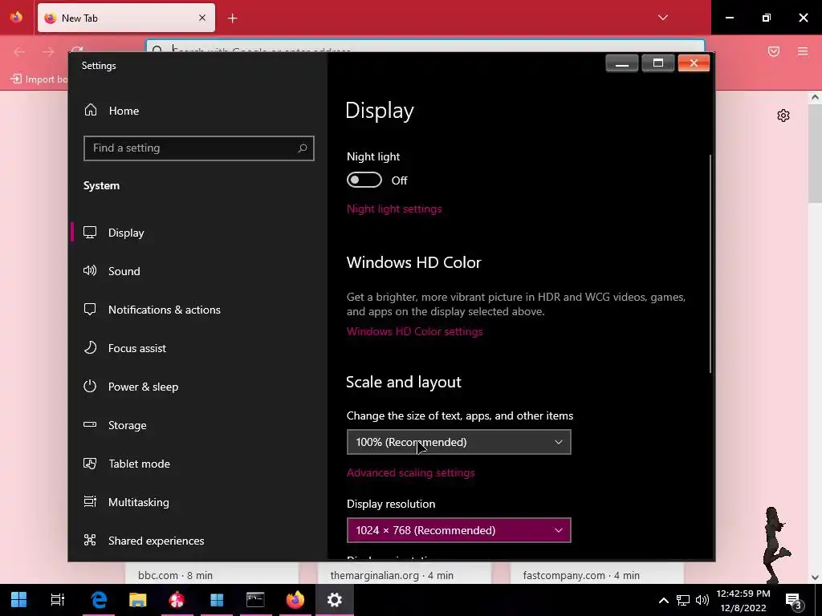822x616 pixels.
Task: Click the Settings gear on the taskbar
Action: (x=335, y=599)
